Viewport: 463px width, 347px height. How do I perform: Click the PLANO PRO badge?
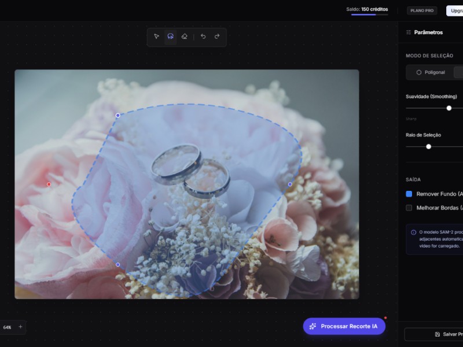click(x=422, y=10)
